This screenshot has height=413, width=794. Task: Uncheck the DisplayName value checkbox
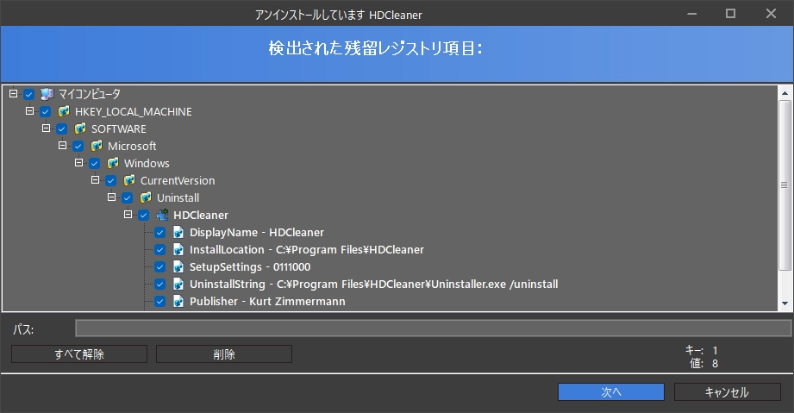[x=160, y=232]
